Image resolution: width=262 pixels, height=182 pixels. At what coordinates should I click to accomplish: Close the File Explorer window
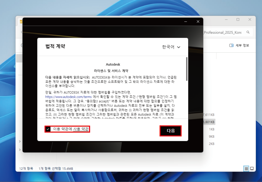point(250,20)
